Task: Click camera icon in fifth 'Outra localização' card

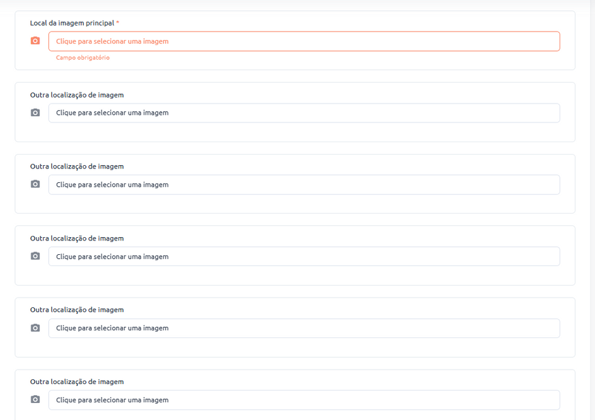Action: (x=35, y=400)
